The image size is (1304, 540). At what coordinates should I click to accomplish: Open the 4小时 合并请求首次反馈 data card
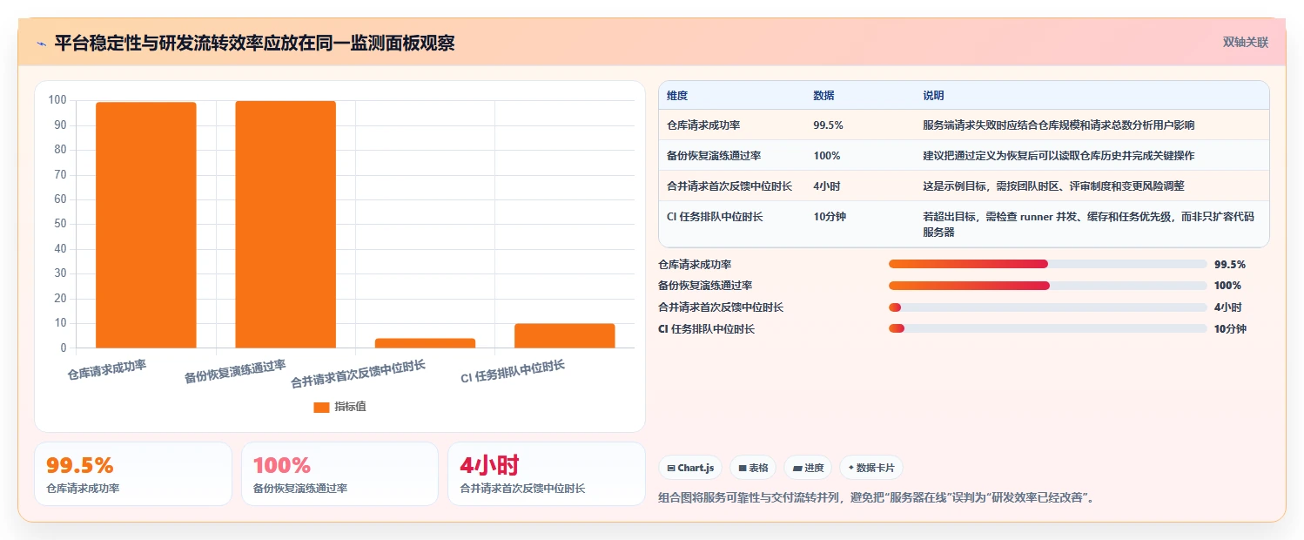click(x=547, y=474)
